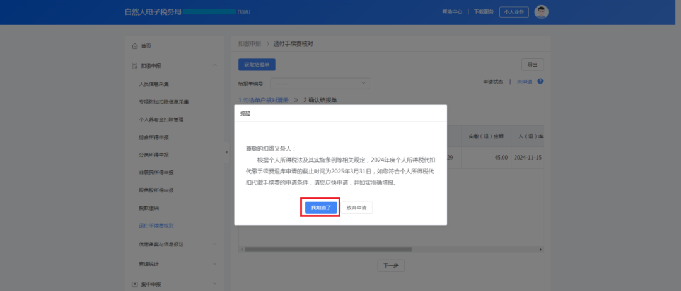Viewport: 681px width, 291px height.
Task: Click the blue help question-mark icon
Action: tap(540, 81)
